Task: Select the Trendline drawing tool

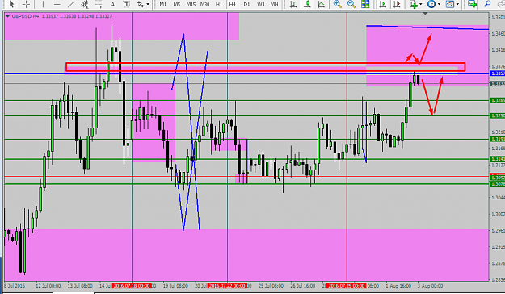Action: (71, 4)
